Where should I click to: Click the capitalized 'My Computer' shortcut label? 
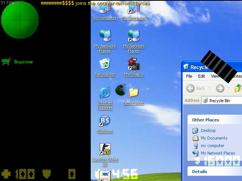[133, 18]
